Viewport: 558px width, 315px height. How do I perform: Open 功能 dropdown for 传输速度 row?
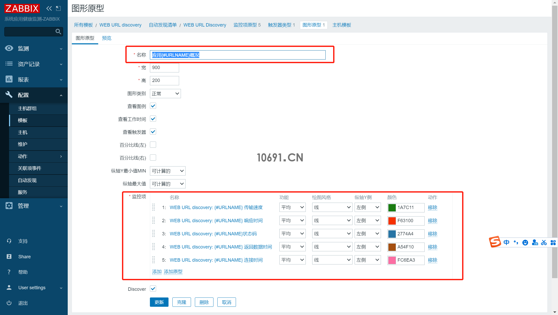click(x=293, y=207)
